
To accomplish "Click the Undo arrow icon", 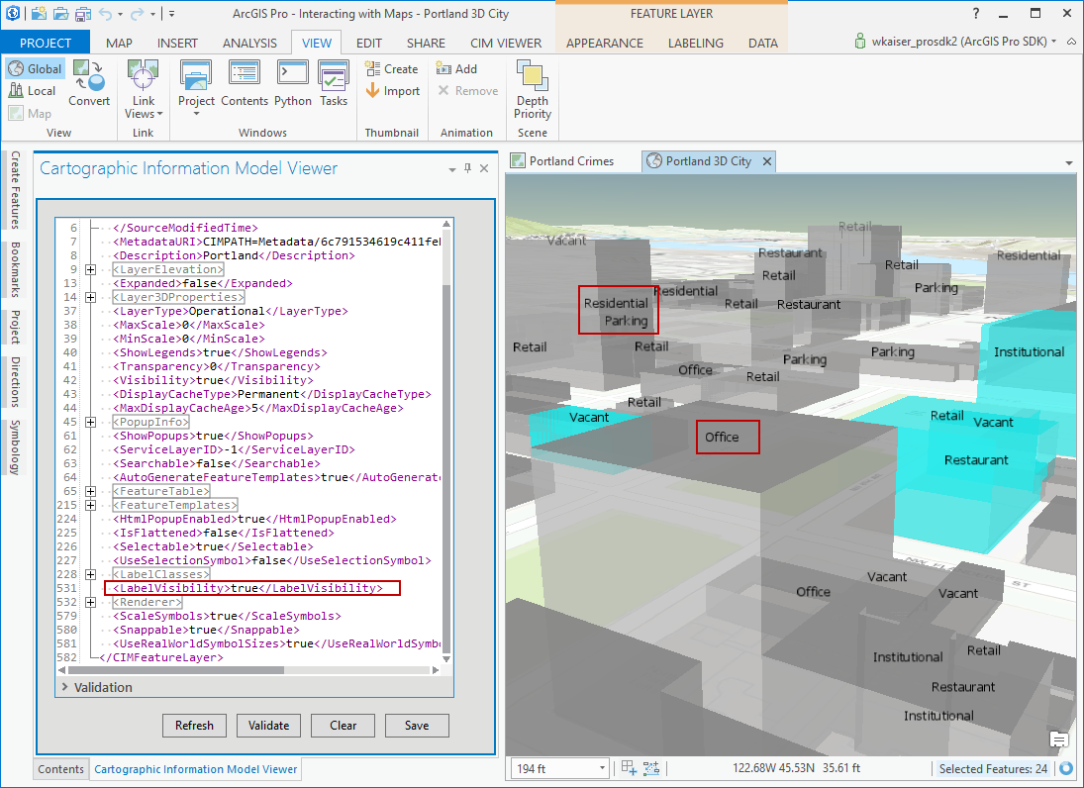I will pyautogui.click(x=105, y=13).
